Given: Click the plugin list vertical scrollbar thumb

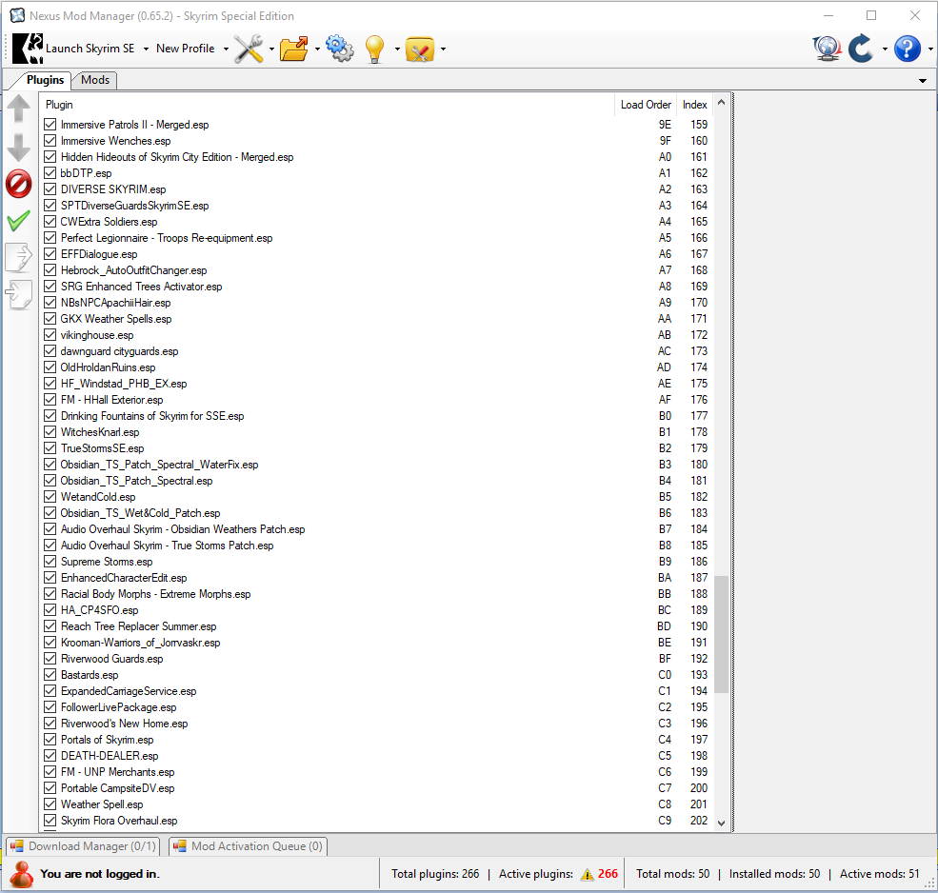Looking at the screenshot, I should 721,633.
